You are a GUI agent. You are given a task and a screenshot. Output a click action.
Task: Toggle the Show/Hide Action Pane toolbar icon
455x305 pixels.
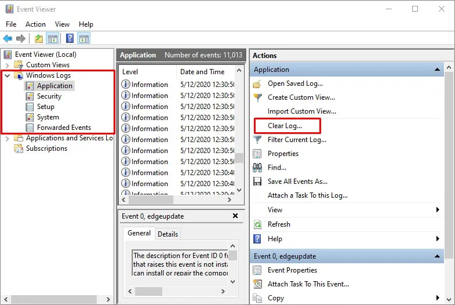(84, 39)
